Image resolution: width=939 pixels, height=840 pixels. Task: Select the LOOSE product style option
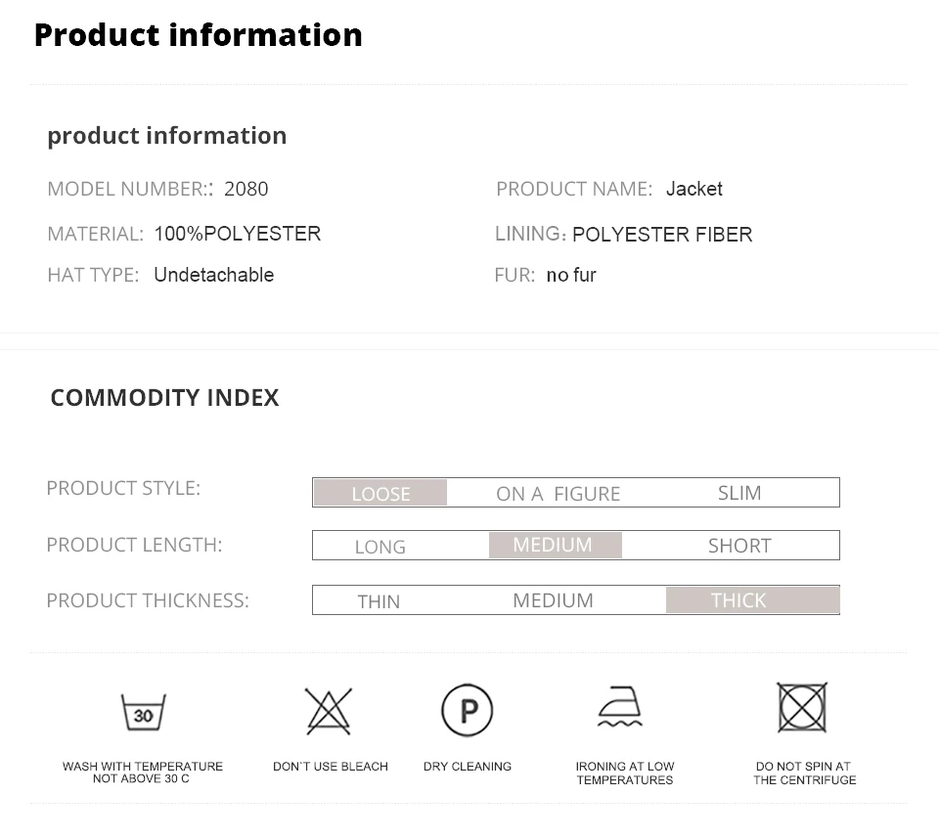[380, 494]
